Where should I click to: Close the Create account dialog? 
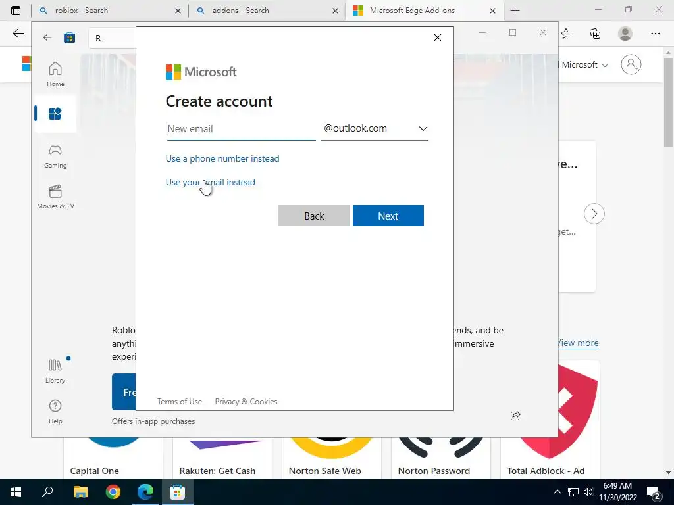438,37
